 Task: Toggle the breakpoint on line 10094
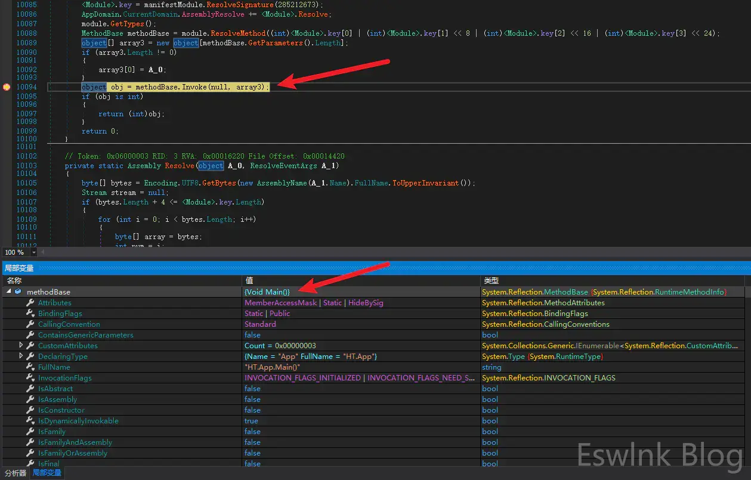[7, 87]
